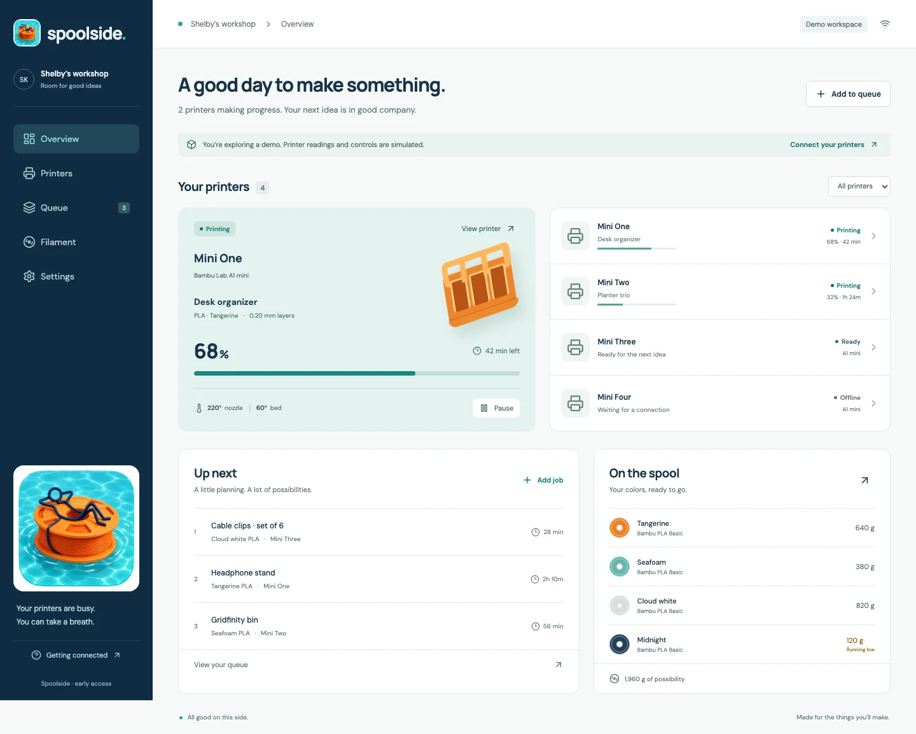Click the thermometer nozzle temperature icon

tap(199, 408)
